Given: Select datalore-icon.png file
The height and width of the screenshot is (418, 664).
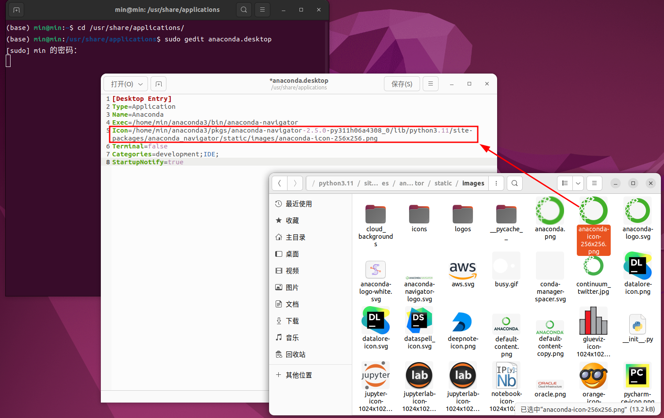Looking at the screenshot, I should [x=638, y=274].
